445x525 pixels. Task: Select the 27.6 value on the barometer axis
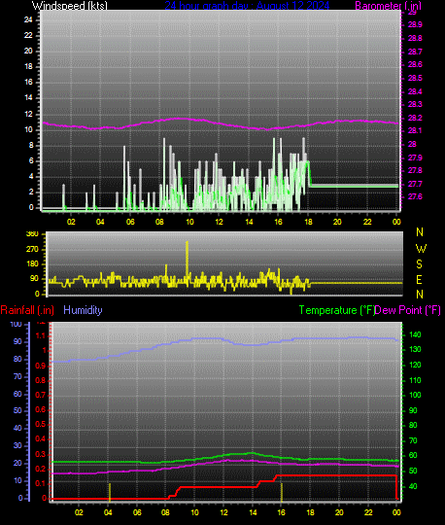pyautogui.click(x=415, y=196)
